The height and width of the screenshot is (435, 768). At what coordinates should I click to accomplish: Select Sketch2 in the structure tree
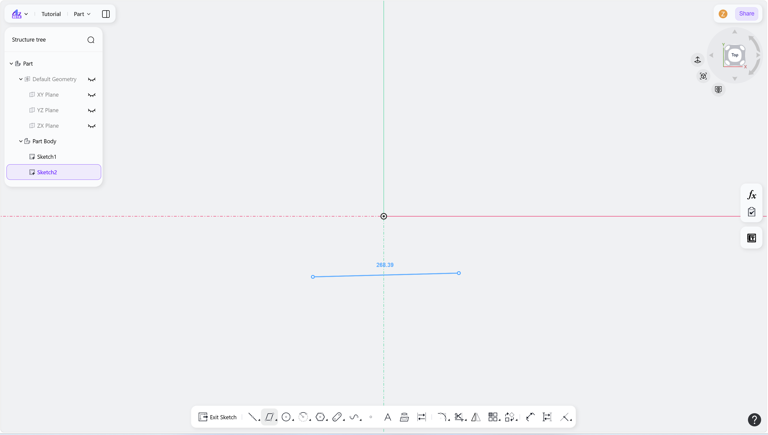click(54, 172)
